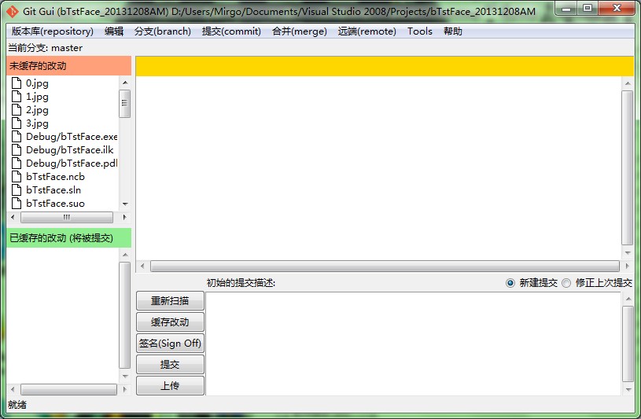Click the Git Gui logo in the title bar
The image size is (641, 419).
[13, 12]
